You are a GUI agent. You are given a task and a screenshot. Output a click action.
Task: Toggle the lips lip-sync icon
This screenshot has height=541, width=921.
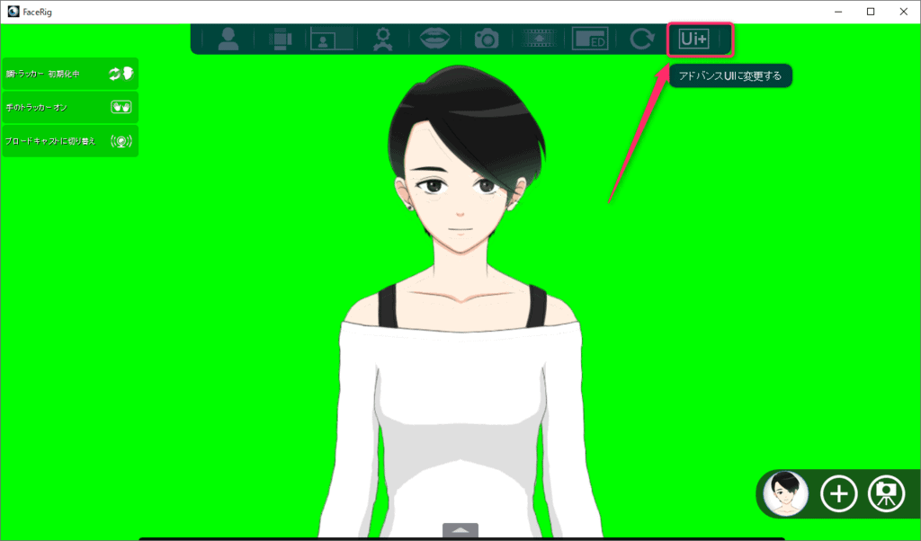[x=435, y=39]
